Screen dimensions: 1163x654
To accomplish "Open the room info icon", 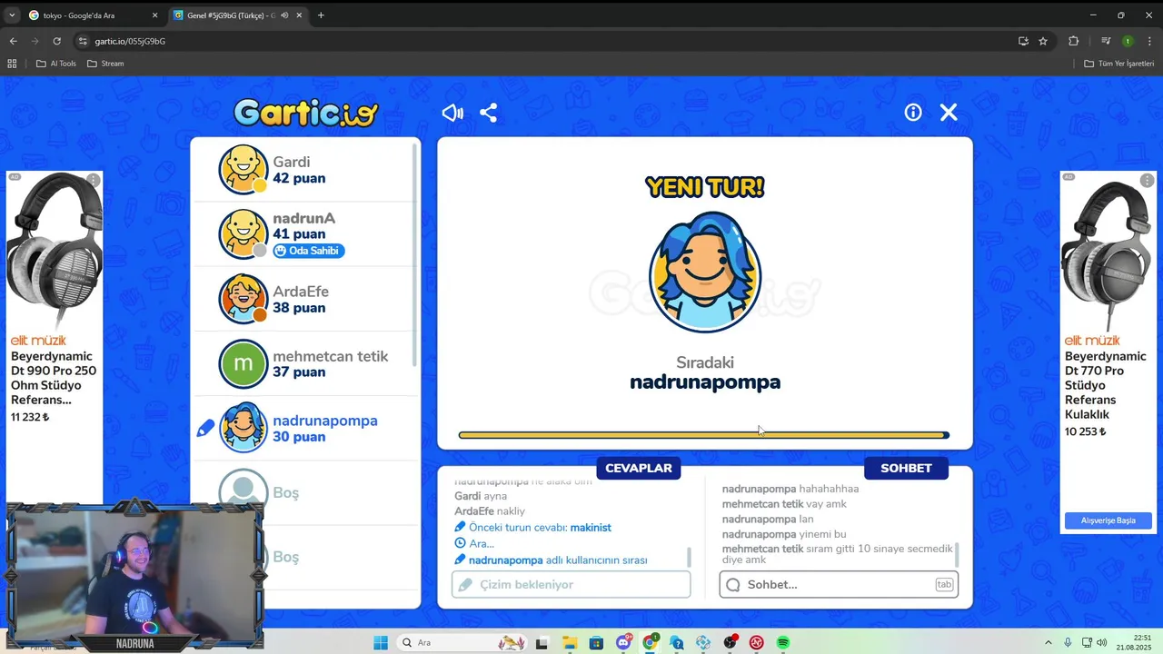I will click(x=913, y=112).
